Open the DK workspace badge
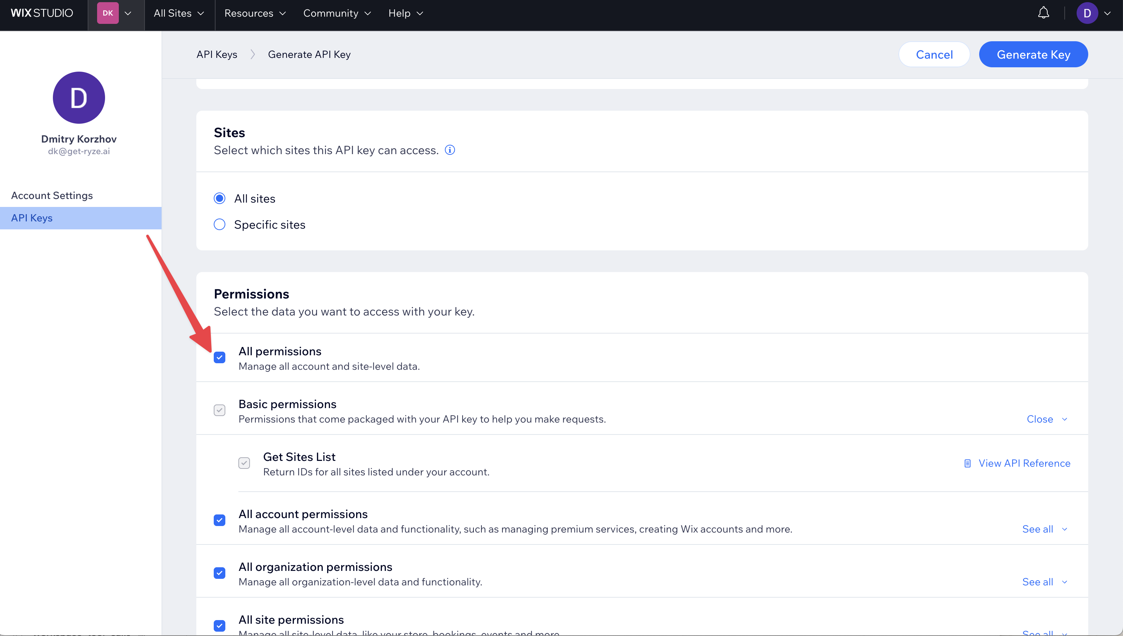 tap(108, 13)
